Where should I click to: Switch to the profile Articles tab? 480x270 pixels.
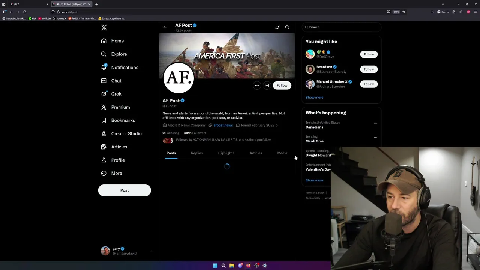(x=256, y=153)
